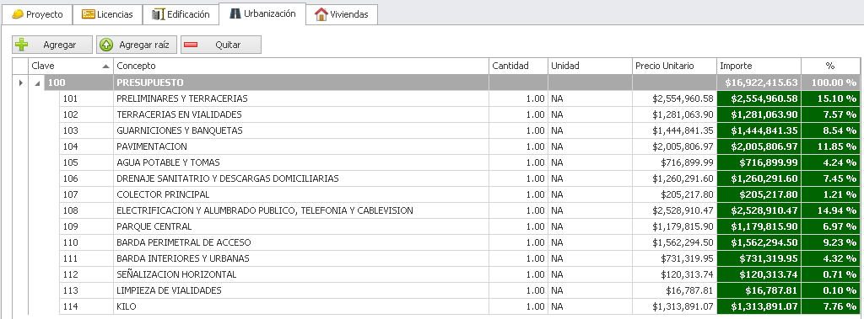Click precio unitario cell $716,899.99
Viewport: 864px width, 319px height.
point(674,162)
